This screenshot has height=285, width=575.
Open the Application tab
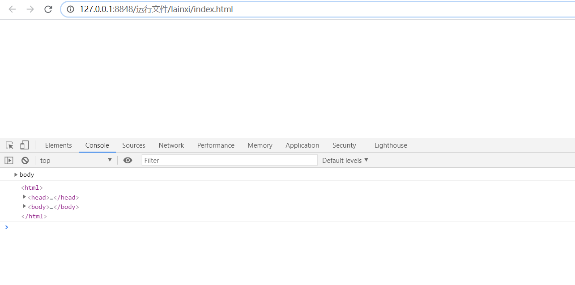pos(302,145)
